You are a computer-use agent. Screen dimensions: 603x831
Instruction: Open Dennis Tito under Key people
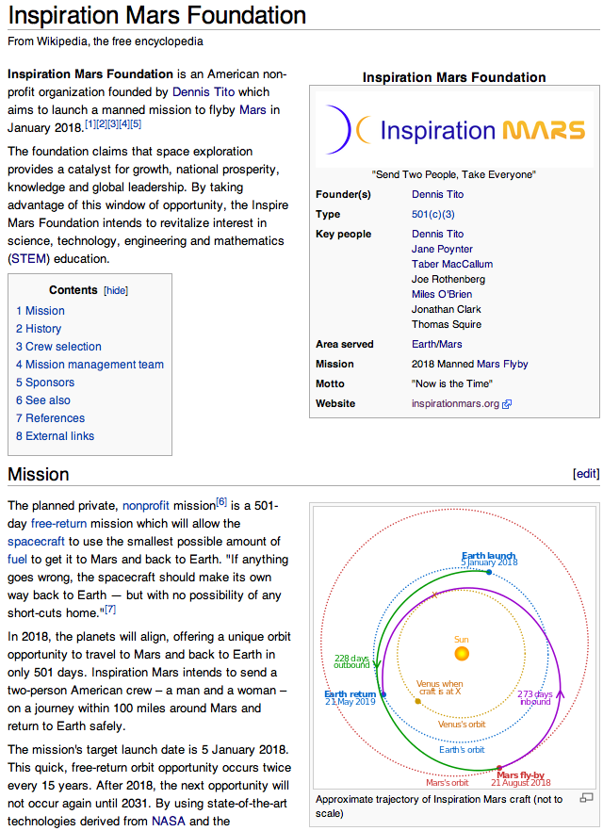pos(438,235)
